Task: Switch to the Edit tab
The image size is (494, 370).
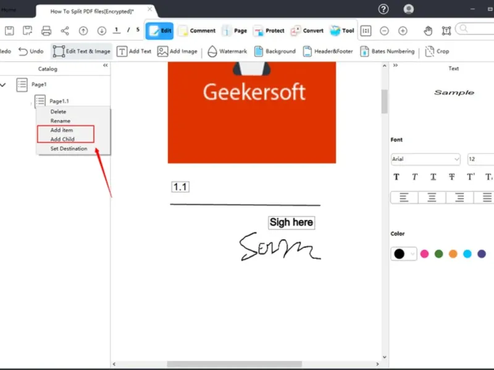Action: pyautogui.click(x=159, y=30)
